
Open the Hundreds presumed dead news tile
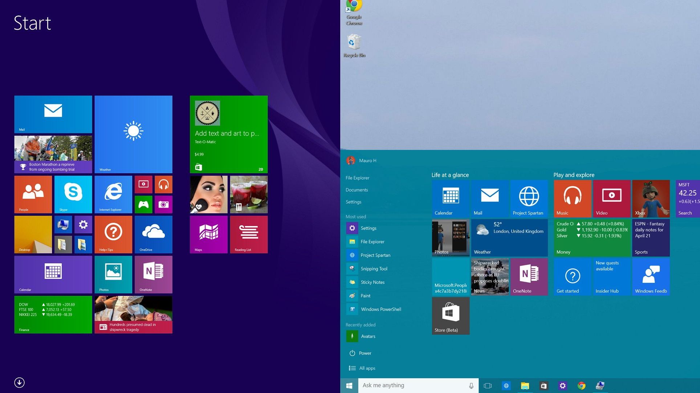[x=133, y=314]
